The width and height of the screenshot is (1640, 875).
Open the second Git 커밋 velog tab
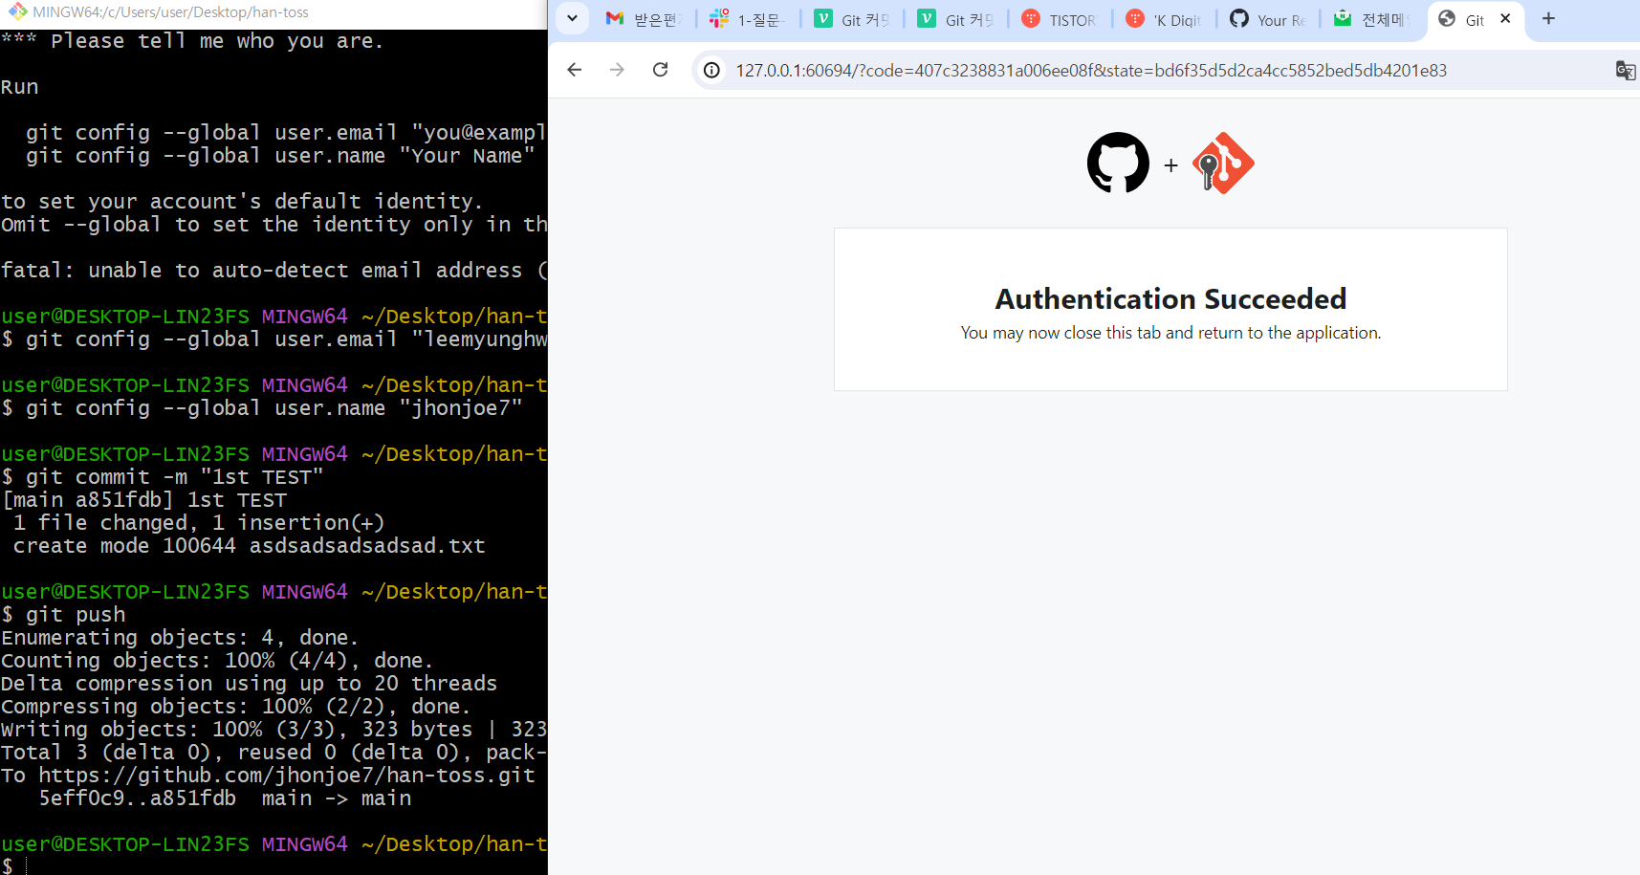click(957, 19)
